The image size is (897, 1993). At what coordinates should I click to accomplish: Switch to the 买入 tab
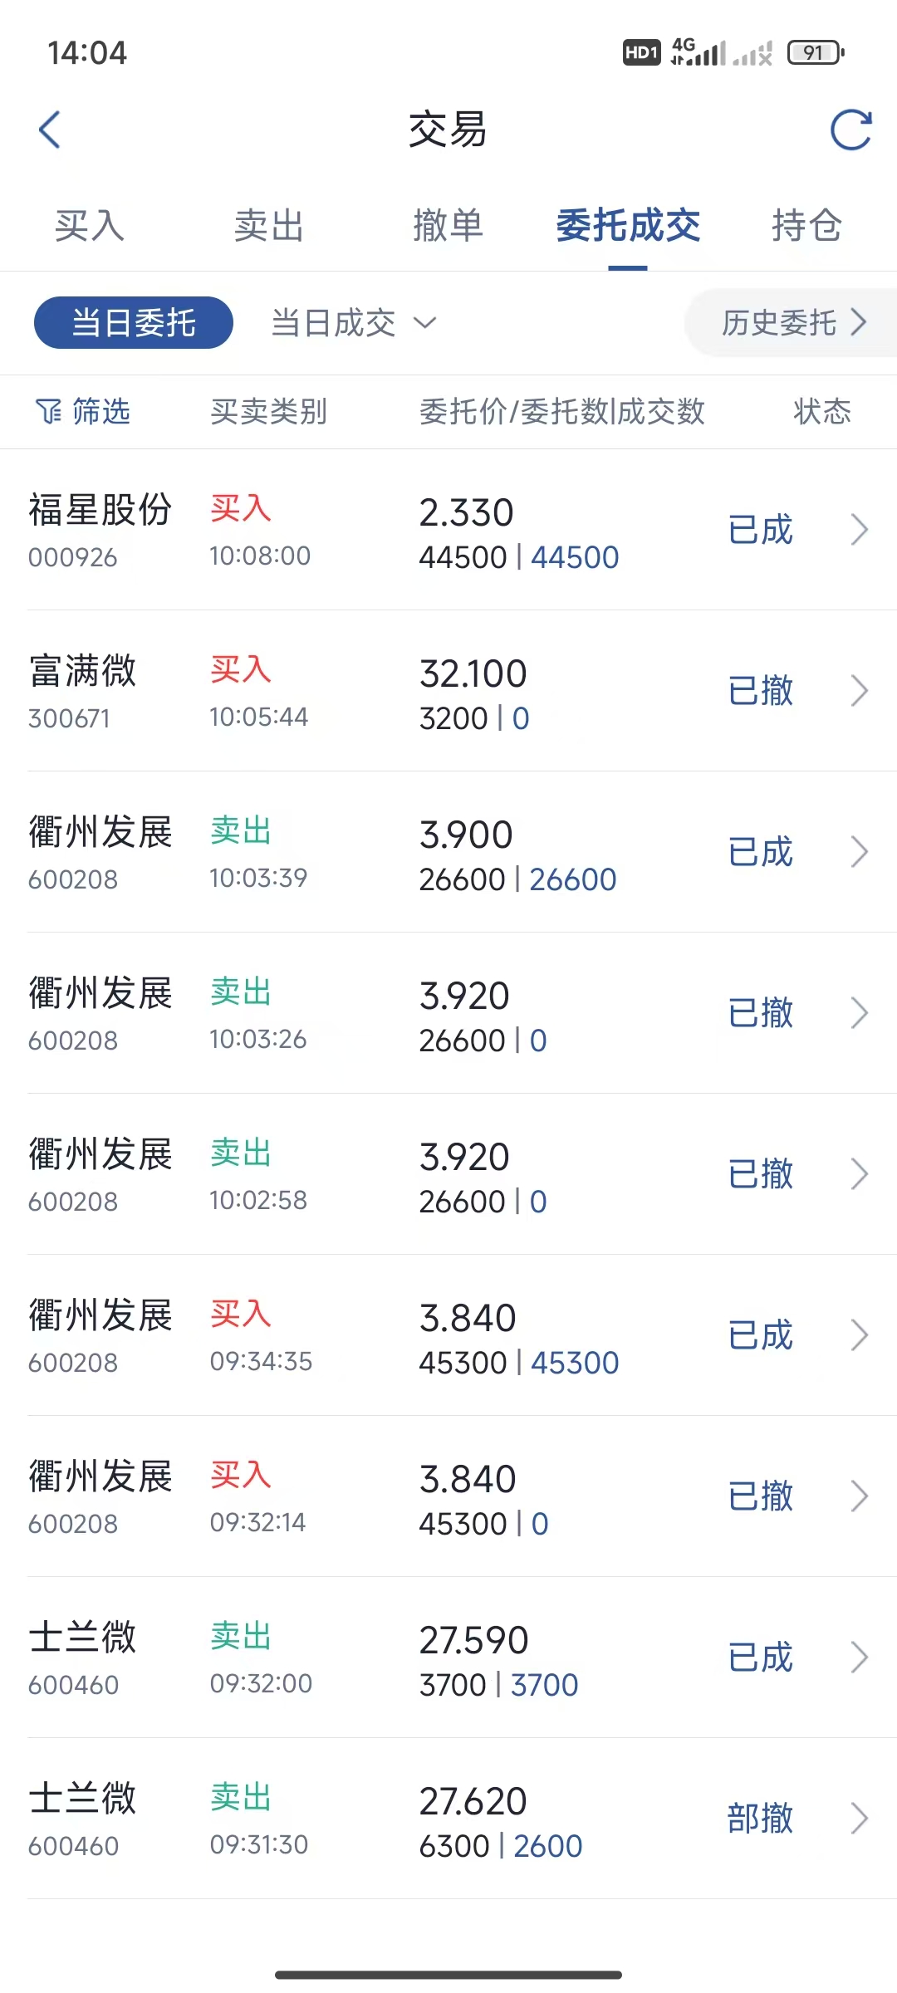[x=90, y=226]
